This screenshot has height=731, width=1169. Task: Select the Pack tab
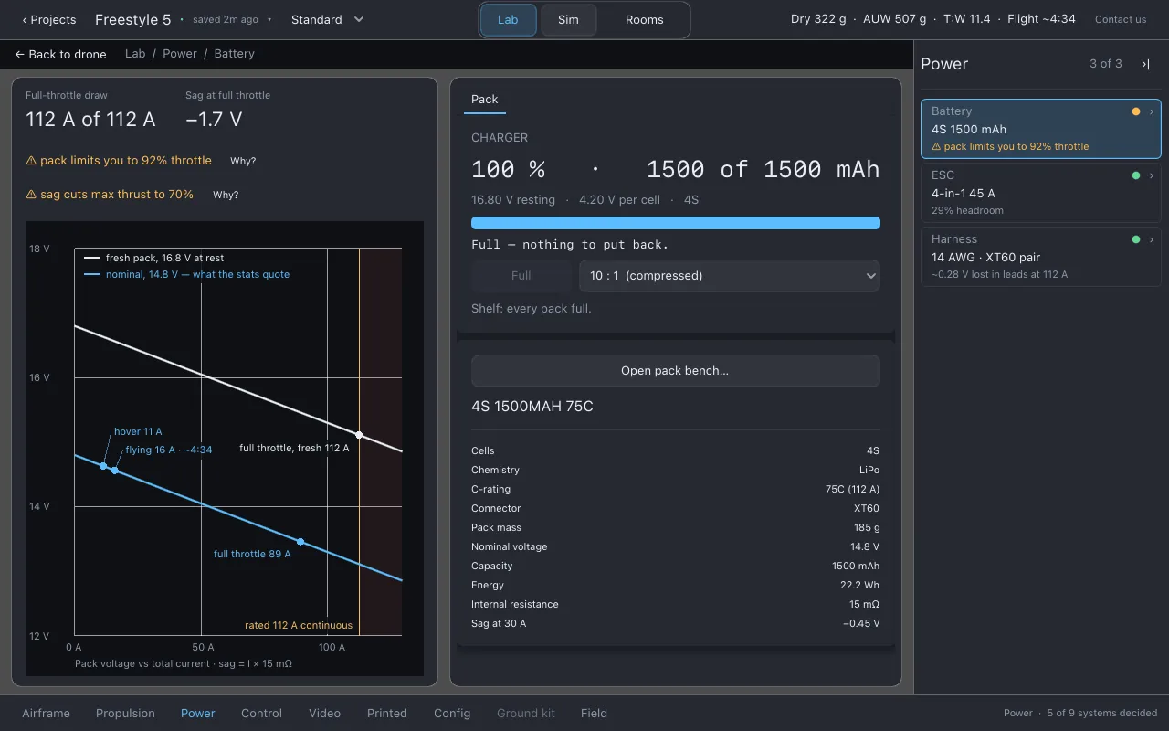(x=485, y=100)
